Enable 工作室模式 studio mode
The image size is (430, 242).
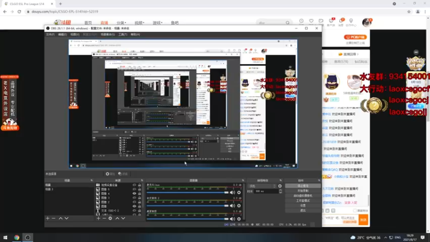303,201
